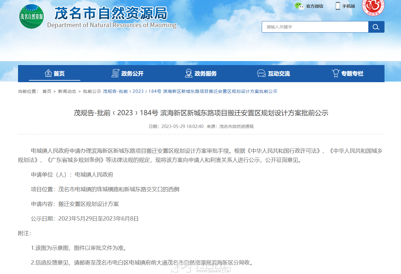The image size is (401, 274).
Task: Open the 互动交流 menu item
Action: pyautogui.click(x=279, y=74)
